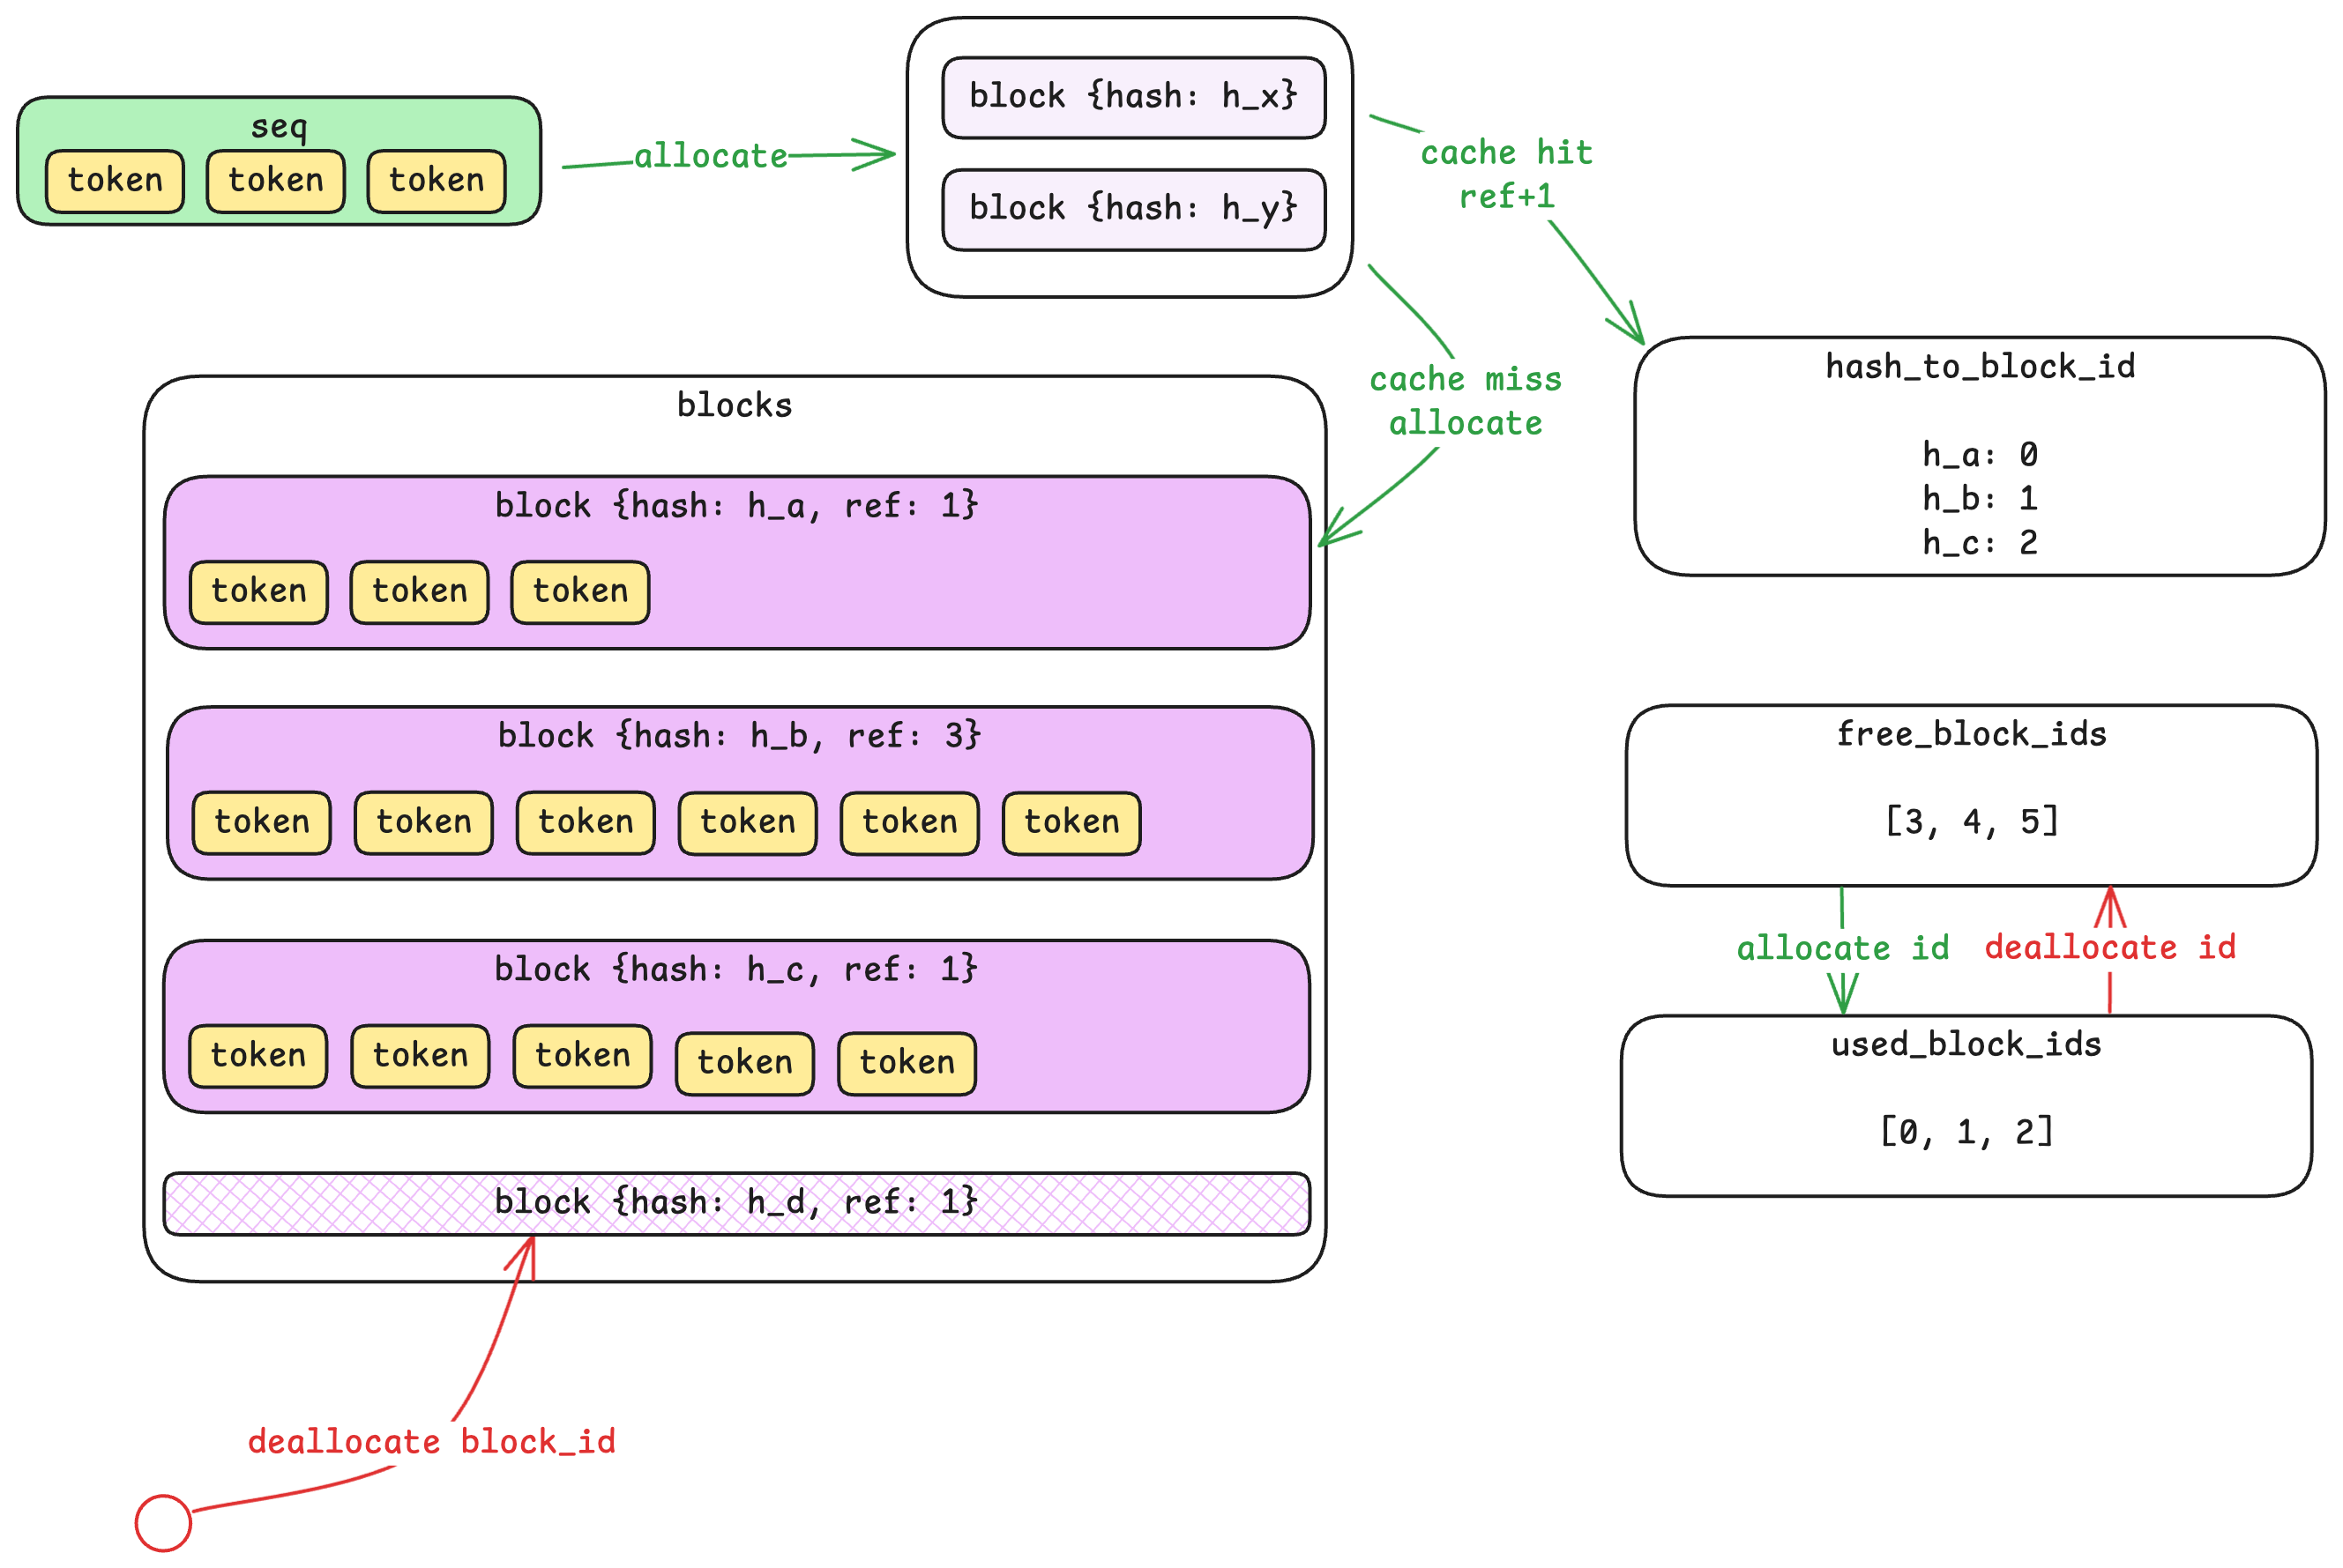Click the red deallocate id label
Screen dimensions: 2343x1568
point(2109,946)
